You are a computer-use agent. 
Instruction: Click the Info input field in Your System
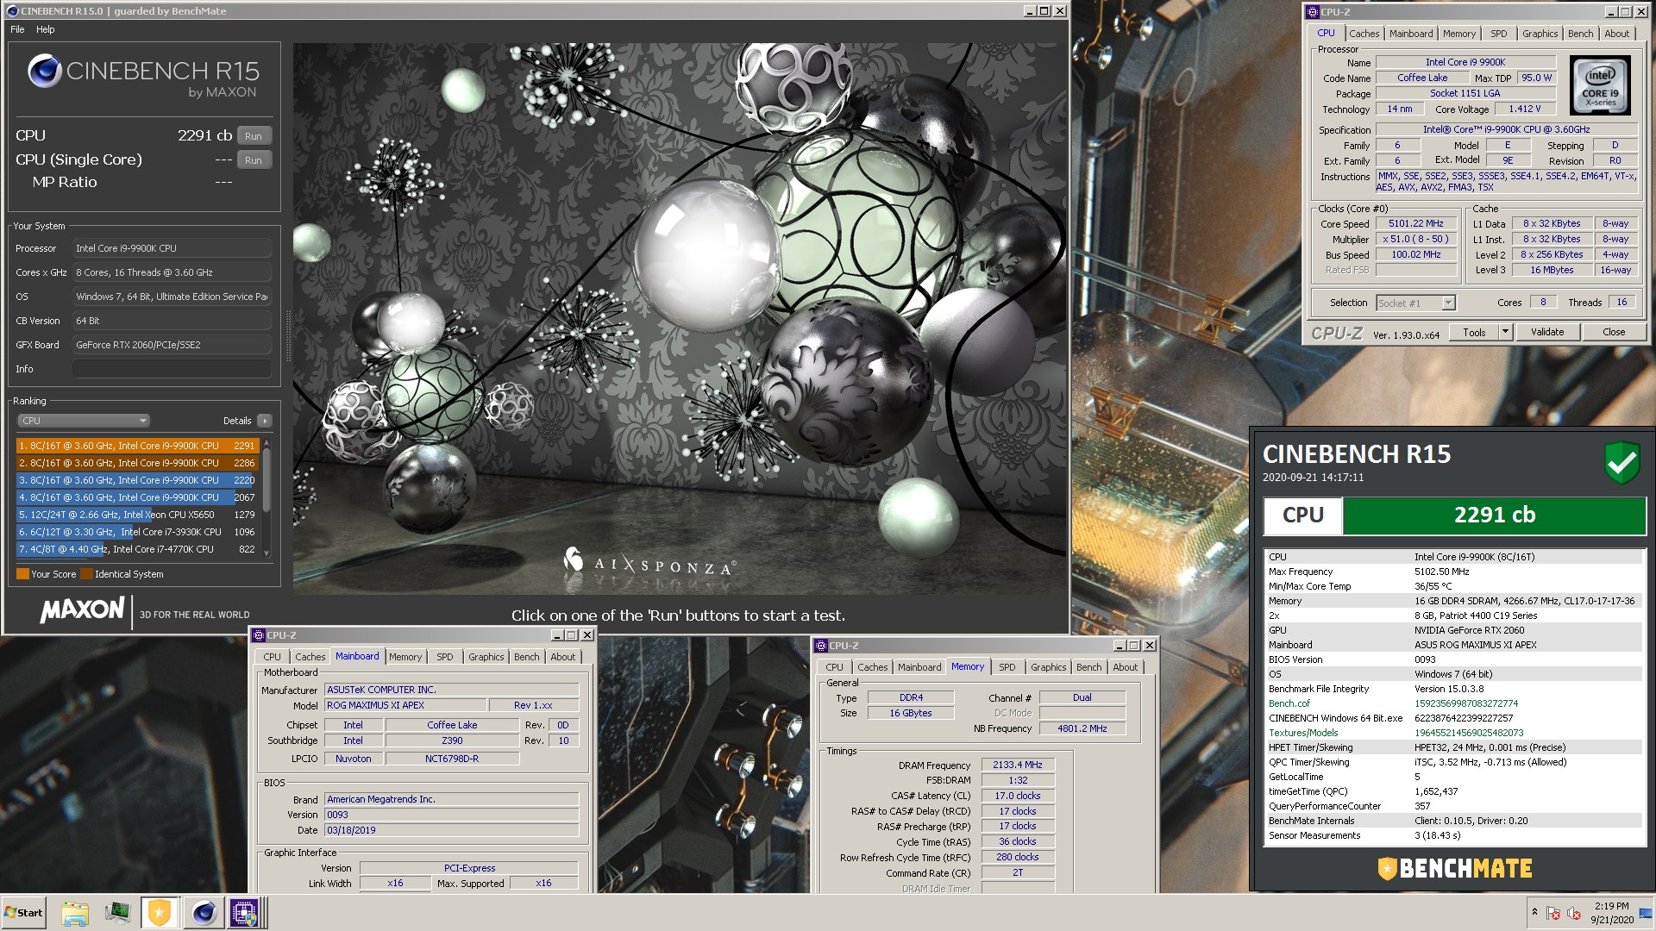tap(172, 369)
